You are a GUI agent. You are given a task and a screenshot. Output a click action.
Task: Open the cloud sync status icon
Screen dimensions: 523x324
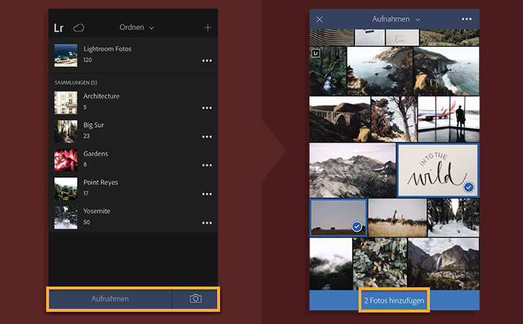coord(79,27)
